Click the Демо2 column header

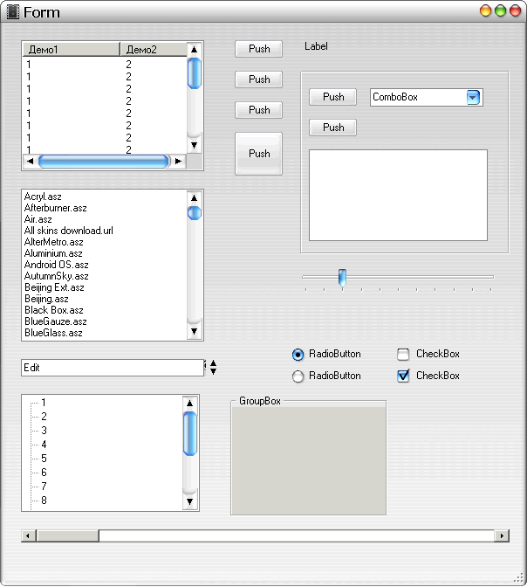(x=152, y=50)
